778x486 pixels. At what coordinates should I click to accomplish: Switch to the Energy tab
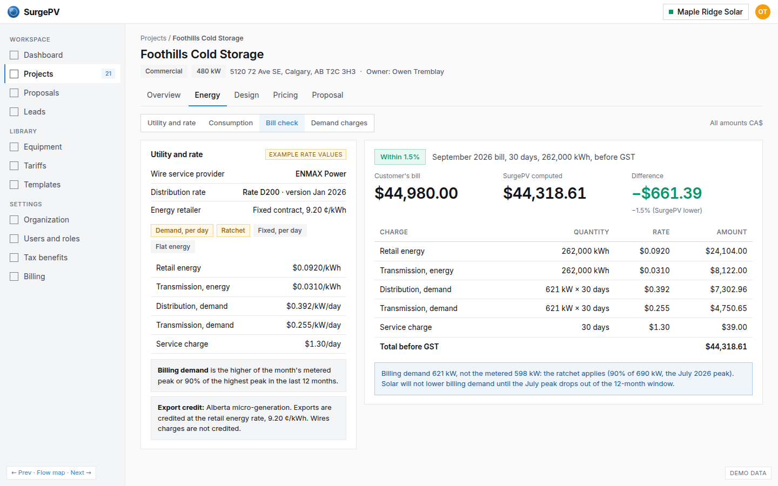(x=207, y=95)
